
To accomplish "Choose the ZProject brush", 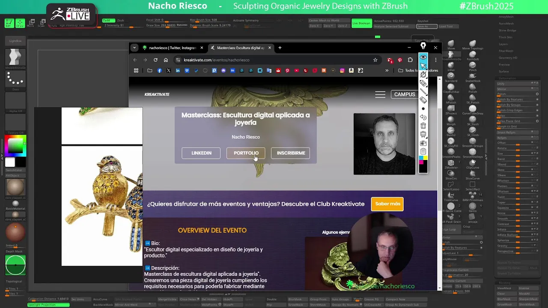I will (451, 110).
